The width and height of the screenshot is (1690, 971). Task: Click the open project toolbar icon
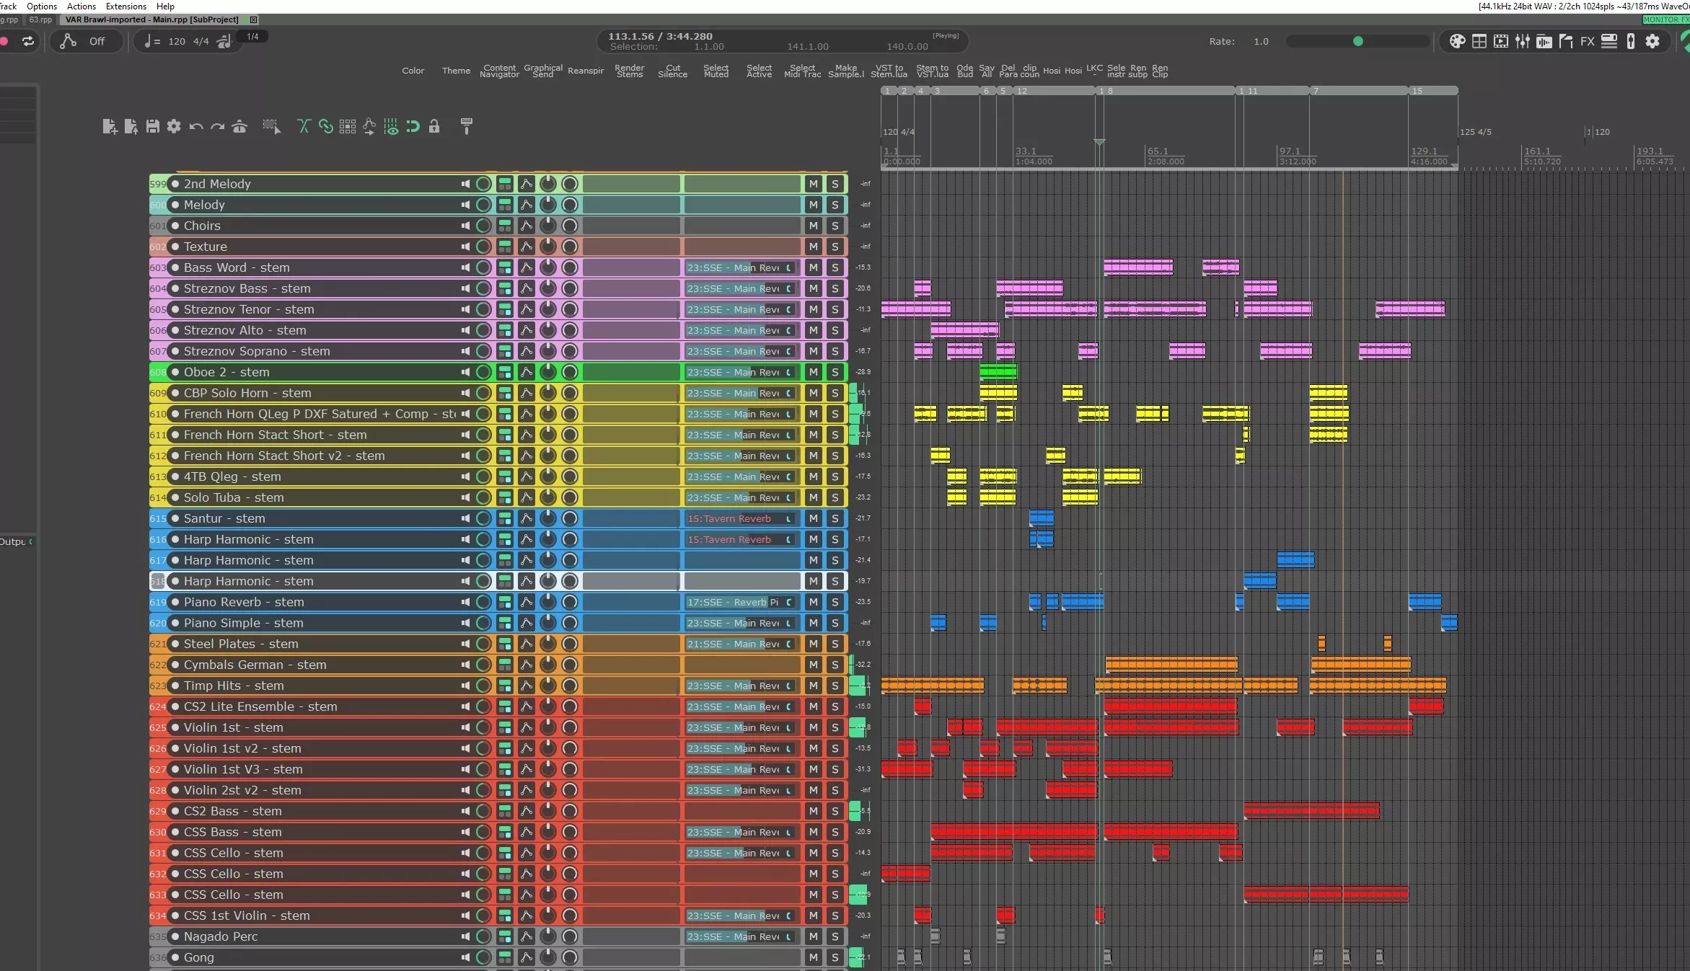point(131,127)
